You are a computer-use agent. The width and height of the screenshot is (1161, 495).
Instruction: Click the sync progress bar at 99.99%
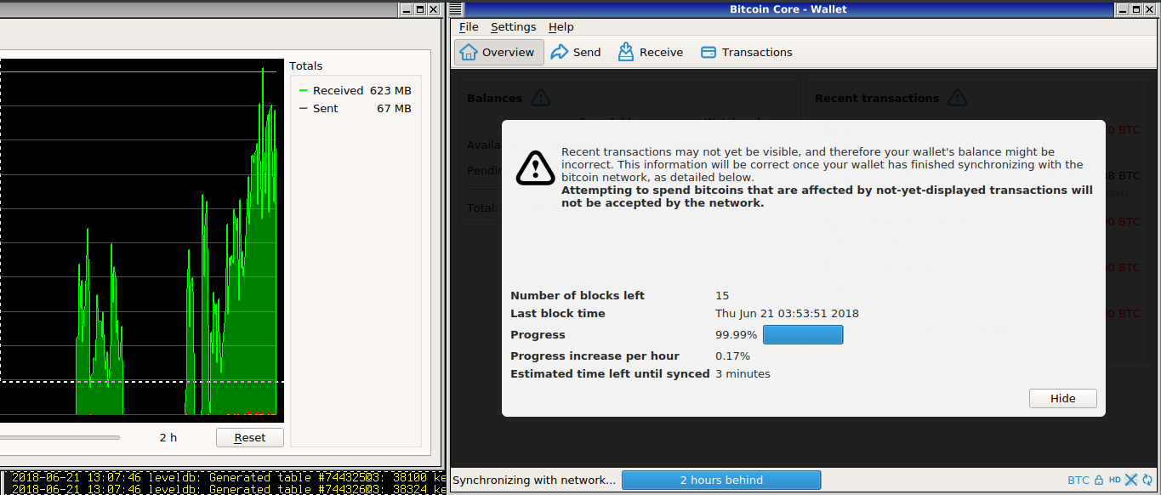[803, 334]
